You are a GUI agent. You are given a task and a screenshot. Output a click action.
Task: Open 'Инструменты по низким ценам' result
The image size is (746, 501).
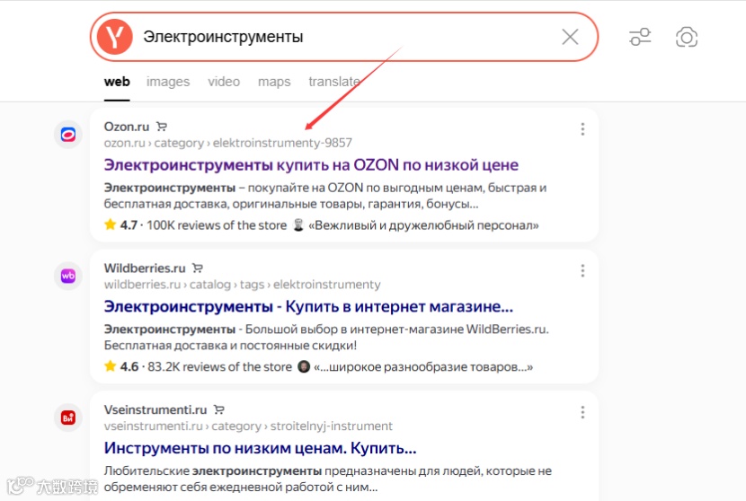pos(261,448)
